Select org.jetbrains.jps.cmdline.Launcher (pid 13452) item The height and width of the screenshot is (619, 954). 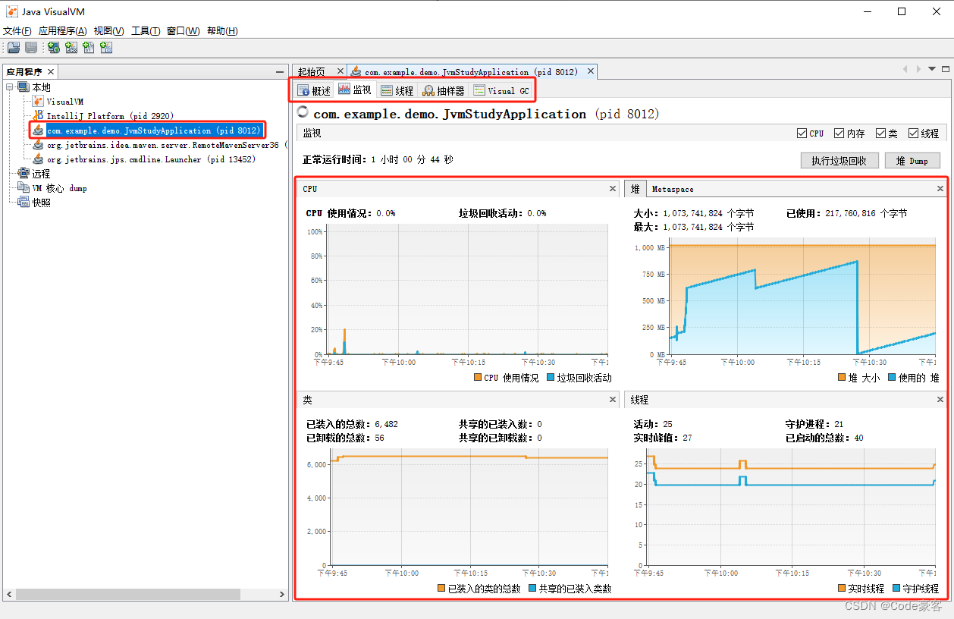[151, 159]
